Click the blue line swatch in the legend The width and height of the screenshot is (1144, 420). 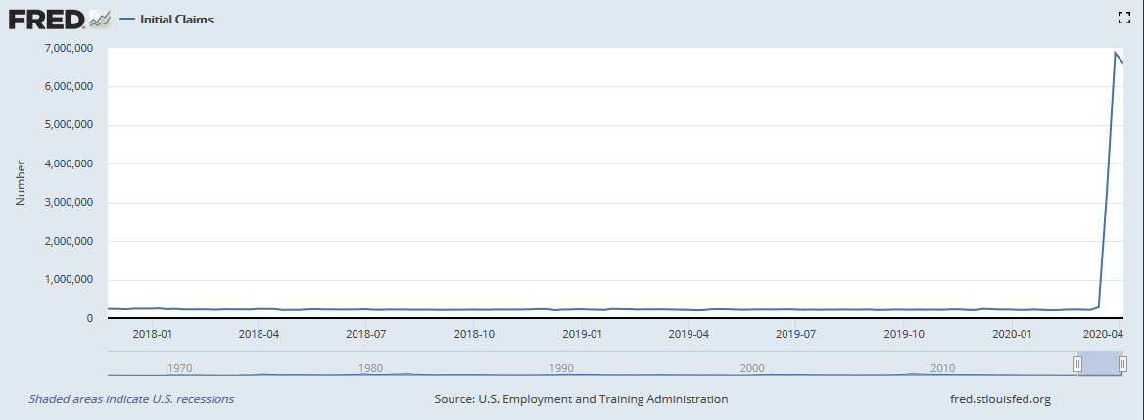pos(127,20)
